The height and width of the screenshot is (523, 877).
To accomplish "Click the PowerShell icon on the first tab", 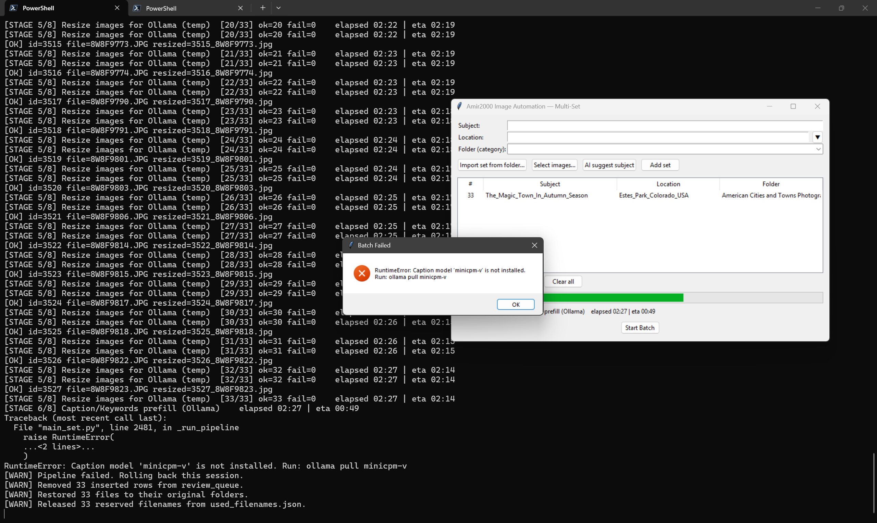I will coord(13,8).
